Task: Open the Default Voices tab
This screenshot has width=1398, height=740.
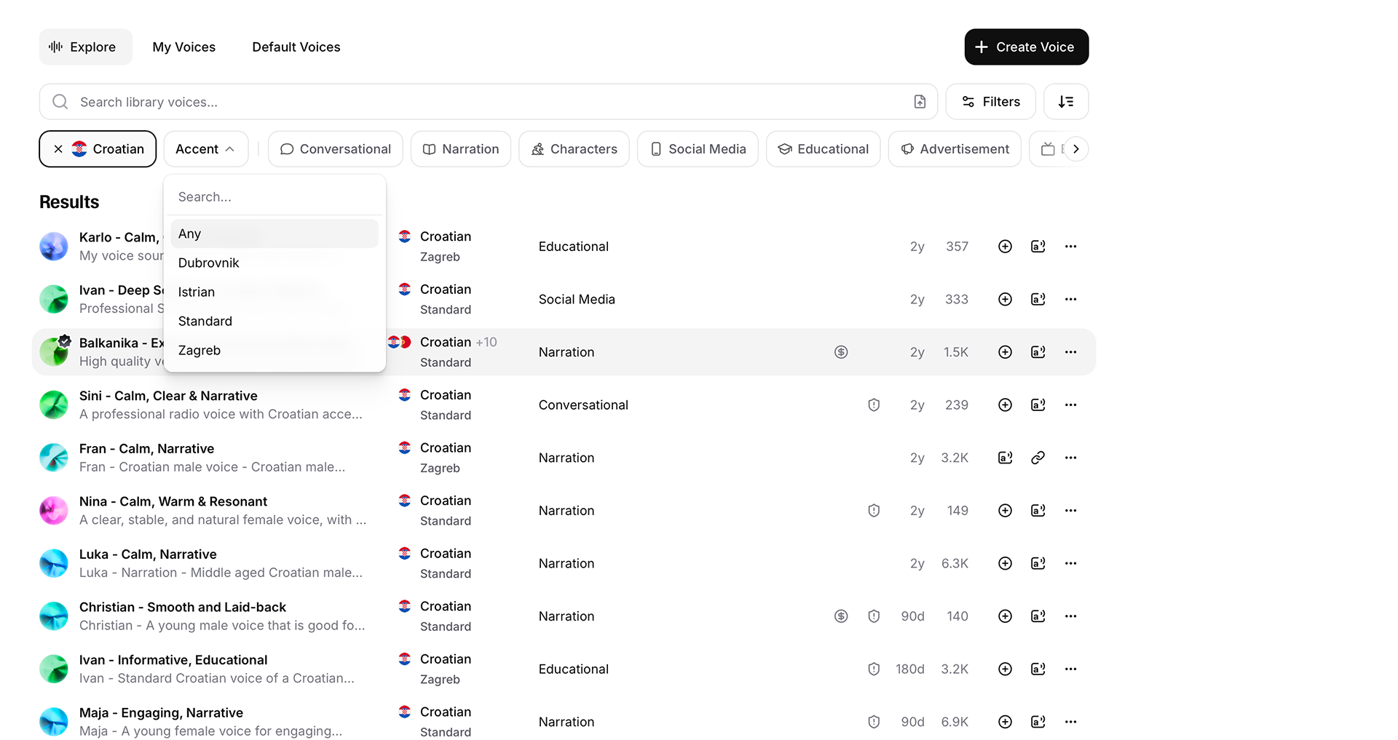Action: 296,47
